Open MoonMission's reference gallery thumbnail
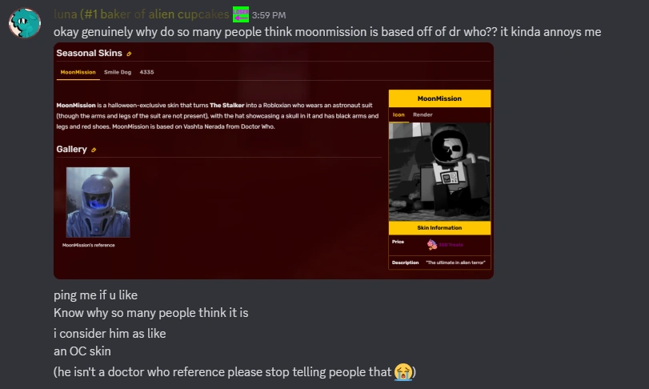This screenshot has width=649, height=389. coord(98,203)
